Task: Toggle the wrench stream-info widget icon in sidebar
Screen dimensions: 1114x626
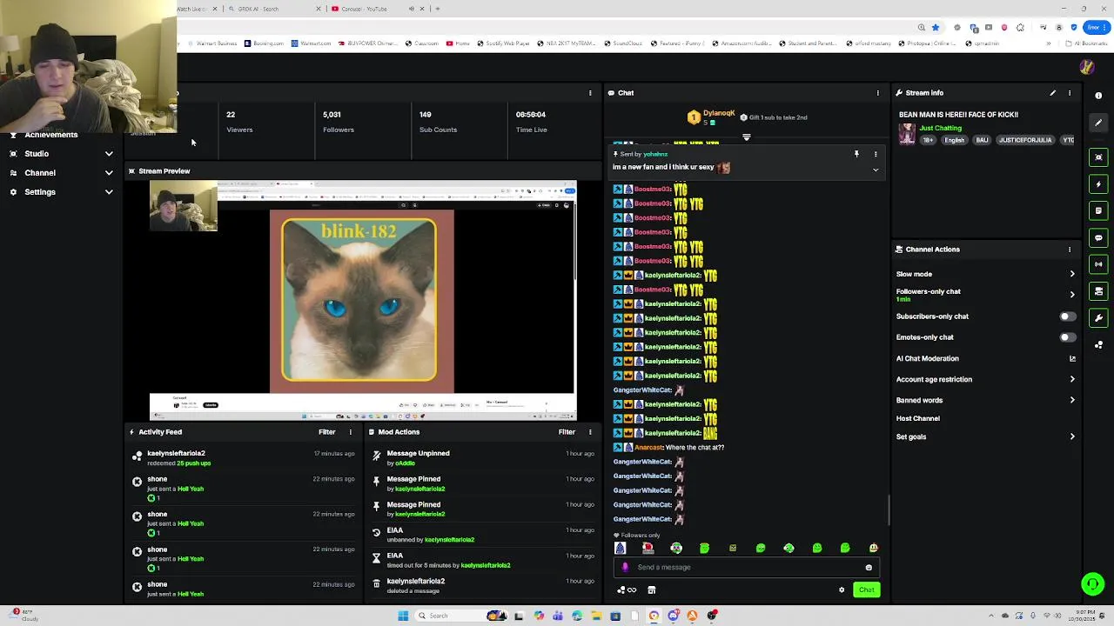Action: click(x=1098, y=318)
